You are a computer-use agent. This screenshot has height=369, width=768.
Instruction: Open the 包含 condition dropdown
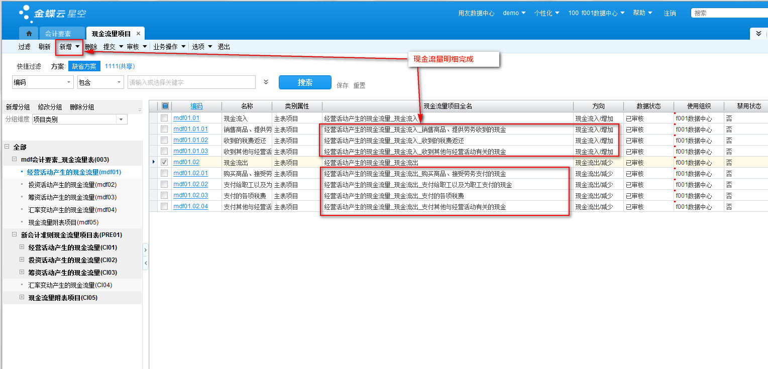(119, 82)
